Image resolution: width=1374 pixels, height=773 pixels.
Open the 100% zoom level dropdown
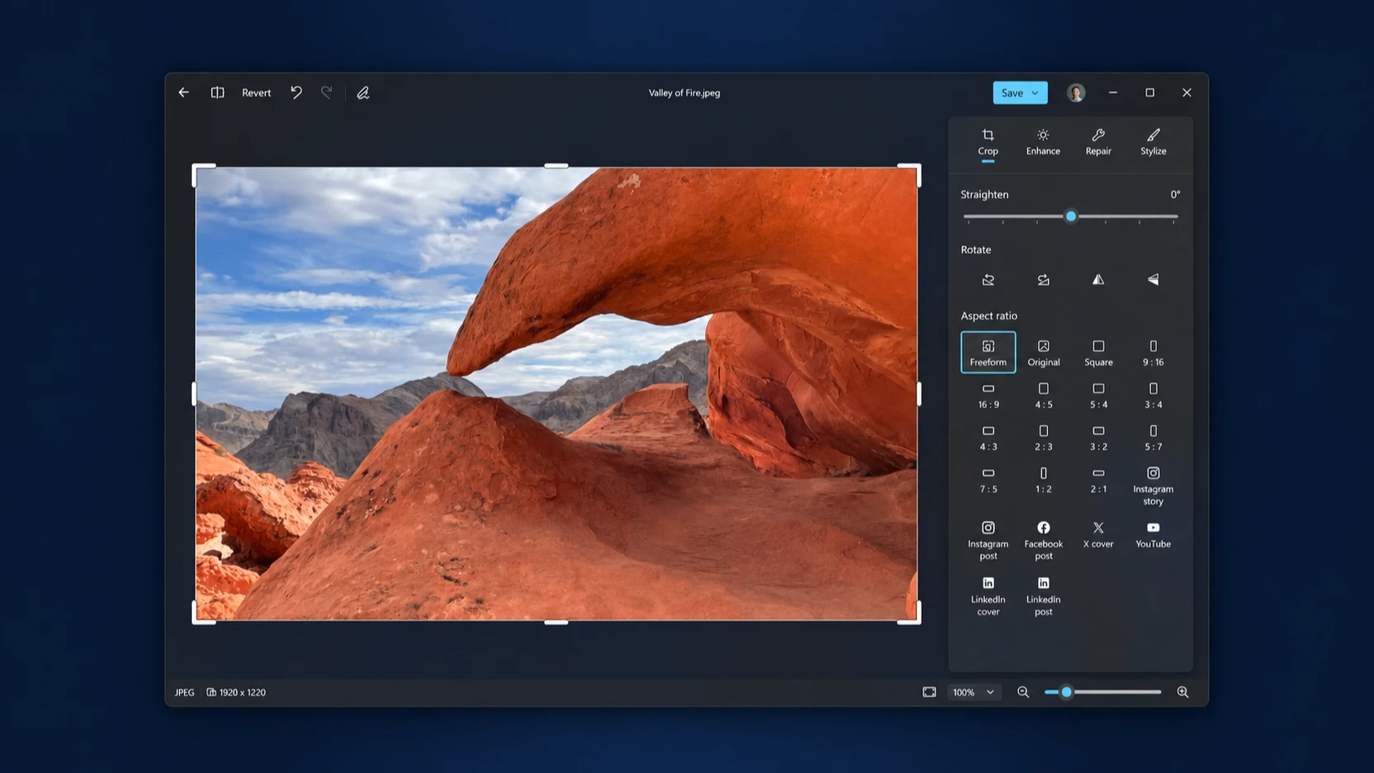[x=974, y=692]
